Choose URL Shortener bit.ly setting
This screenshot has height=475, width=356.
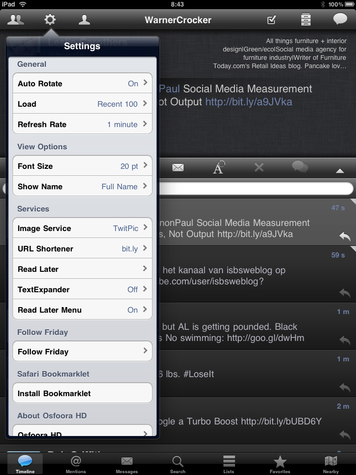click(x=83, y=249)
